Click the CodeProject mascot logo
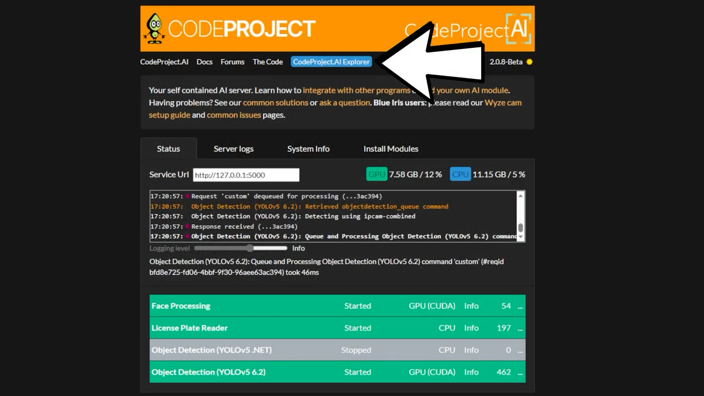 click(x=155, y=29)
